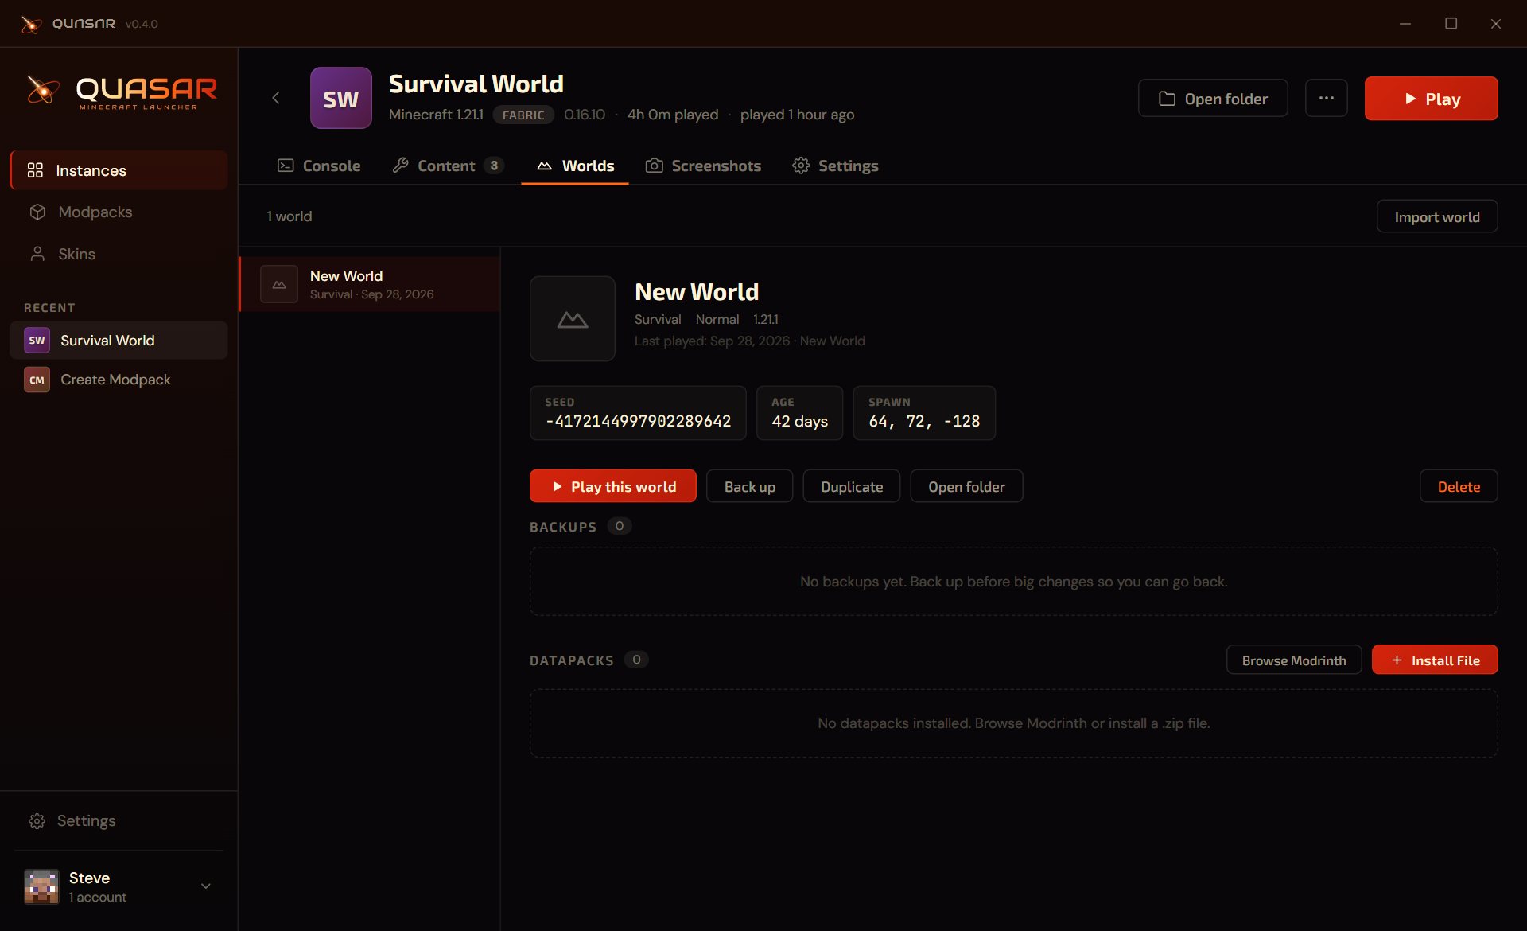Switch to the Console tab
The width and height of the screenshot is (1527, 931).
pos(319,166)
